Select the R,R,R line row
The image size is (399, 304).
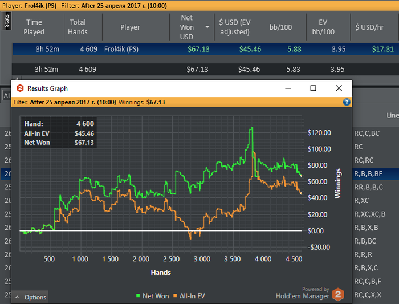click(363, 254)
